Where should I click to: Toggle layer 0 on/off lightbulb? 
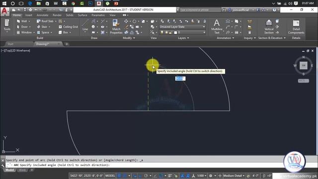pos(162,32)
